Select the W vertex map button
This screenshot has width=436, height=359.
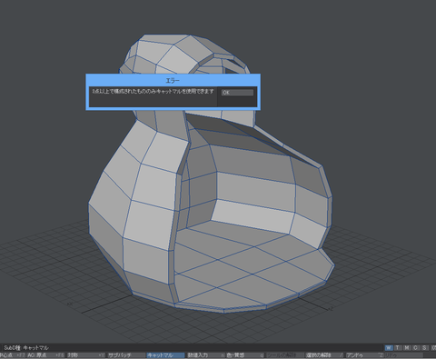(389, 348)
